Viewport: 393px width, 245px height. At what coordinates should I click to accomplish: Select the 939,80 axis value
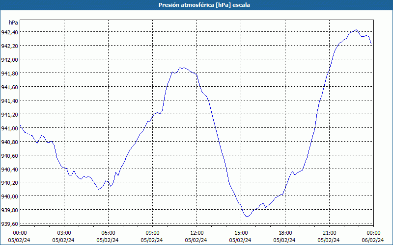pyautogui.click(x=9, y=210)
